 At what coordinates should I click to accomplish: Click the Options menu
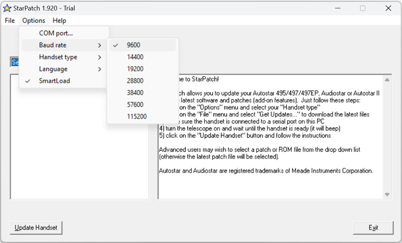point(34,21)
